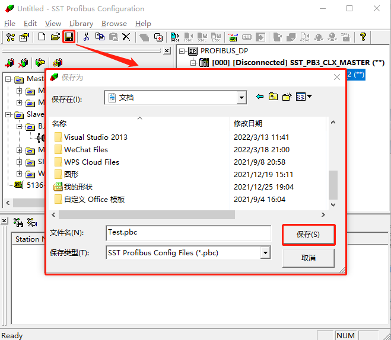Open the Edit menu

click(x=30, y=24)
